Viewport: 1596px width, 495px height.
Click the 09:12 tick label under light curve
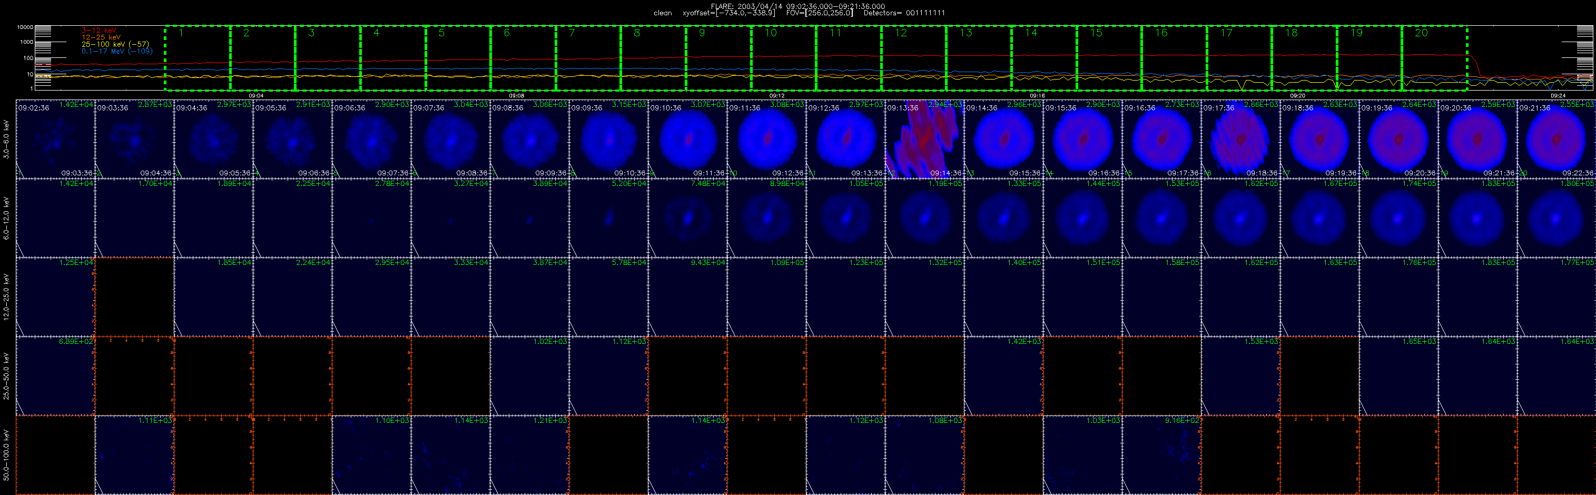[x=777, y=95]
